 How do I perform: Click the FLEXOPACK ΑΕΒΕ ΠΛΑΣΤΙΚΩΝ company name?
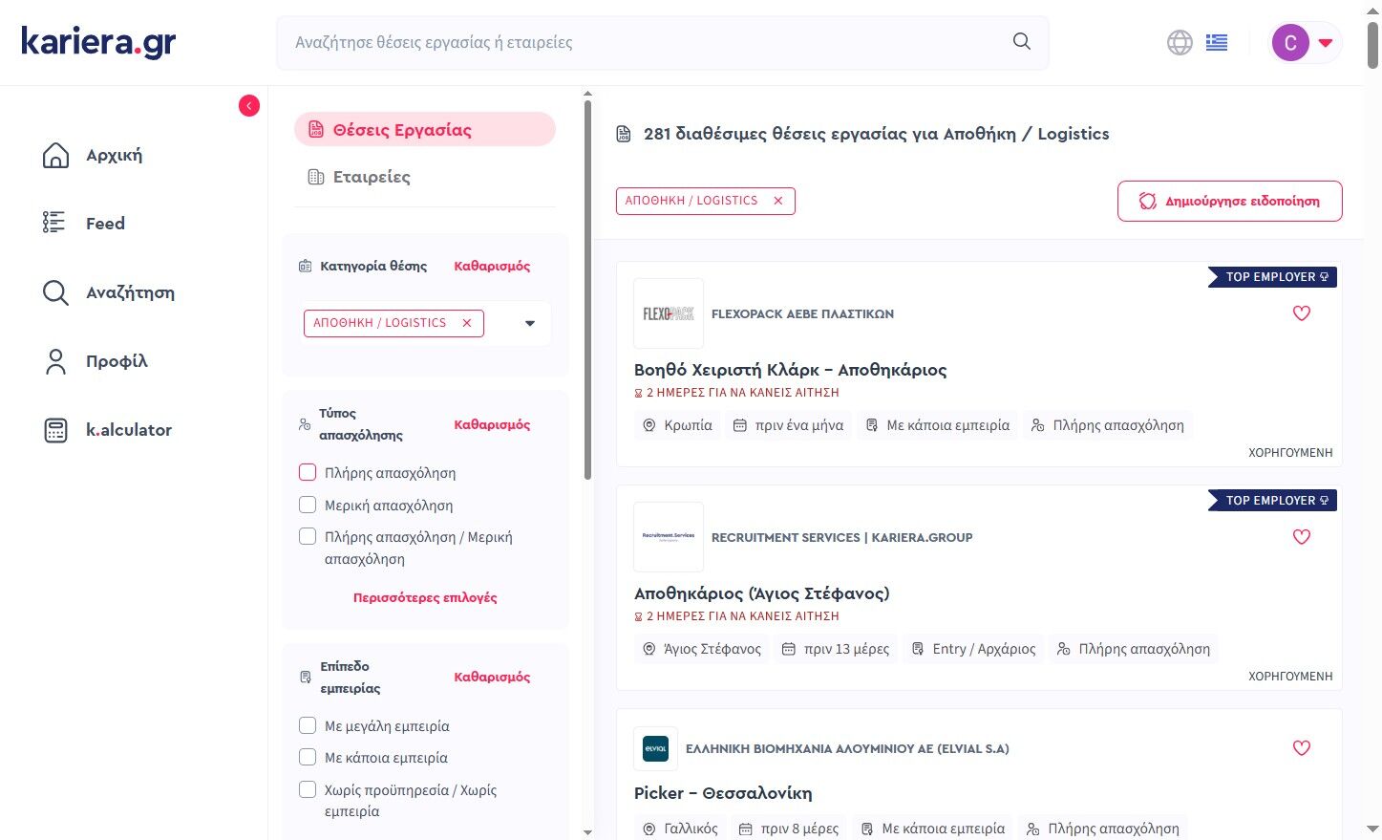(x=802, y=313)
